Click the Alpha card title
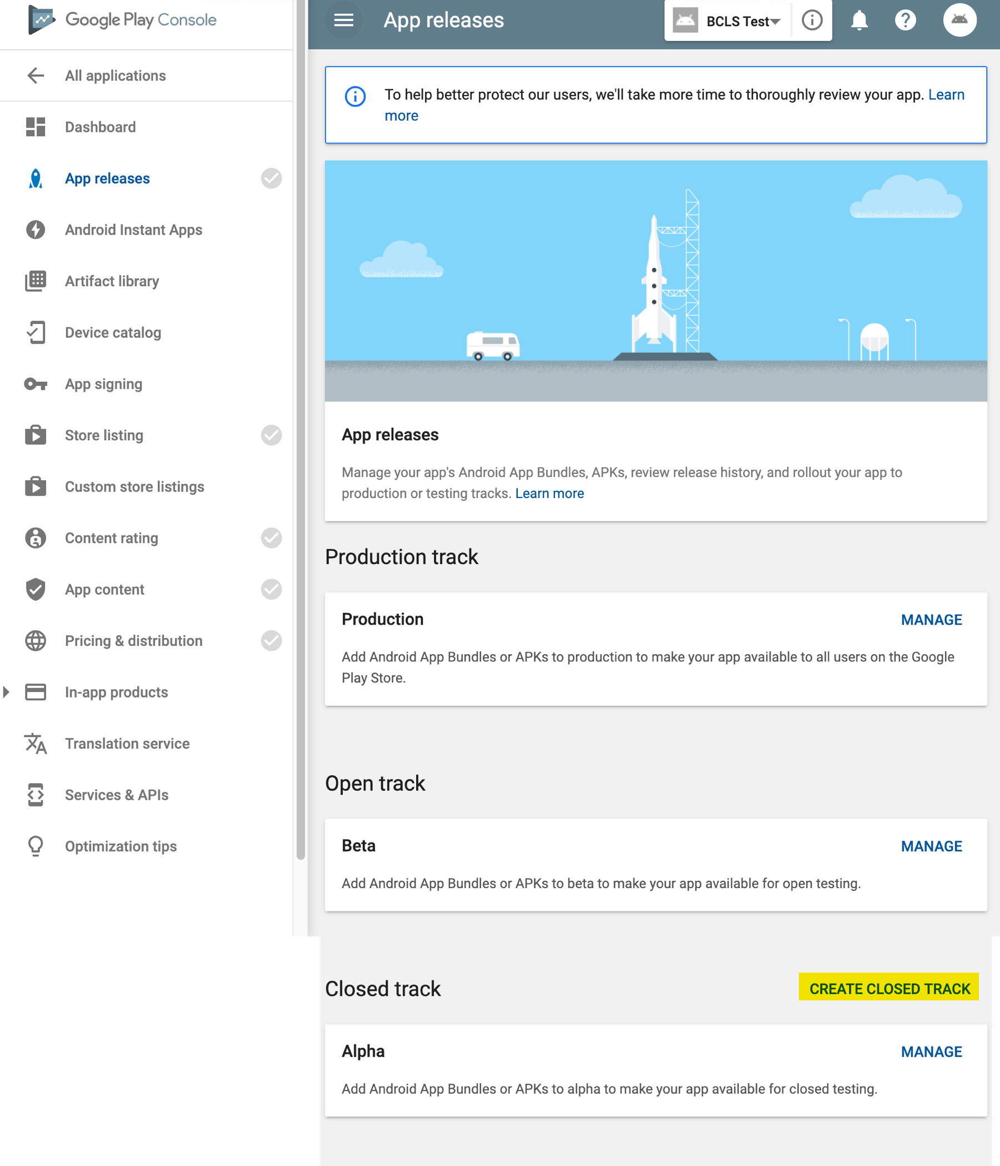Viewport: 1000px width, 1166px height. click(363, 1051)
